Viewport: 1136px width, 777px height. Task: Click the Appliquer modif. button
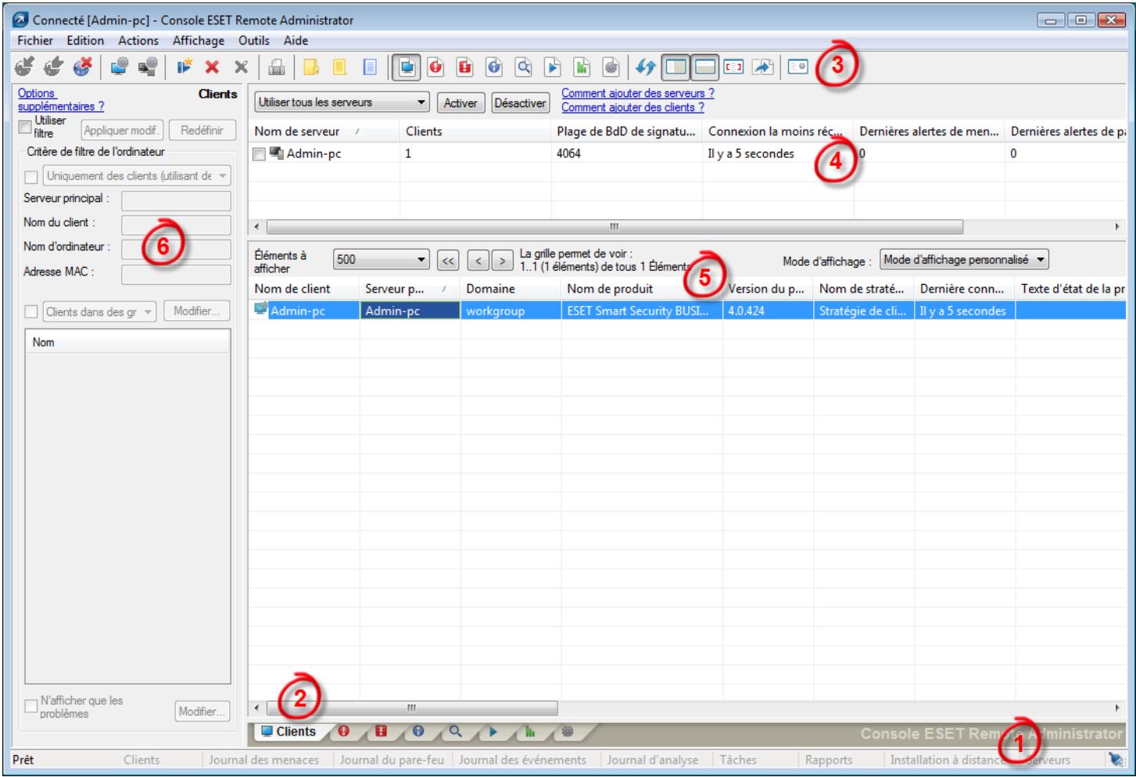122,131
